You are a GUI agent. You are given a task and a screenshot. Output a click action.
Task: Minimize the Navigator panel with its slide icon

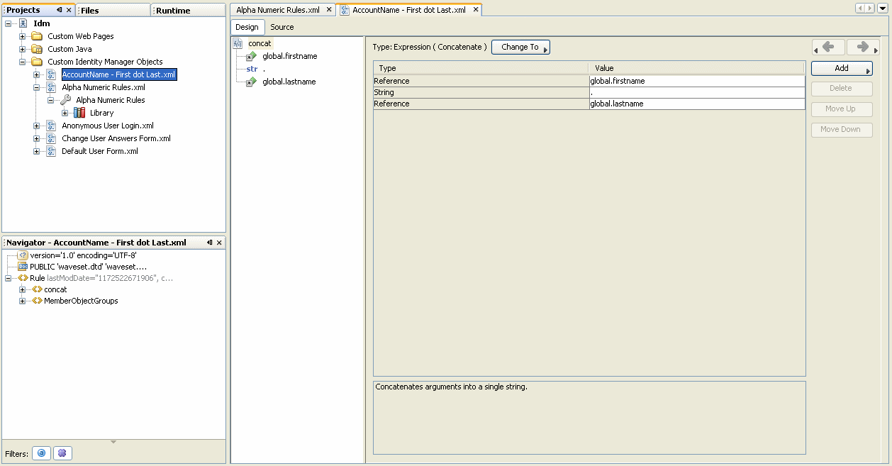210,243
